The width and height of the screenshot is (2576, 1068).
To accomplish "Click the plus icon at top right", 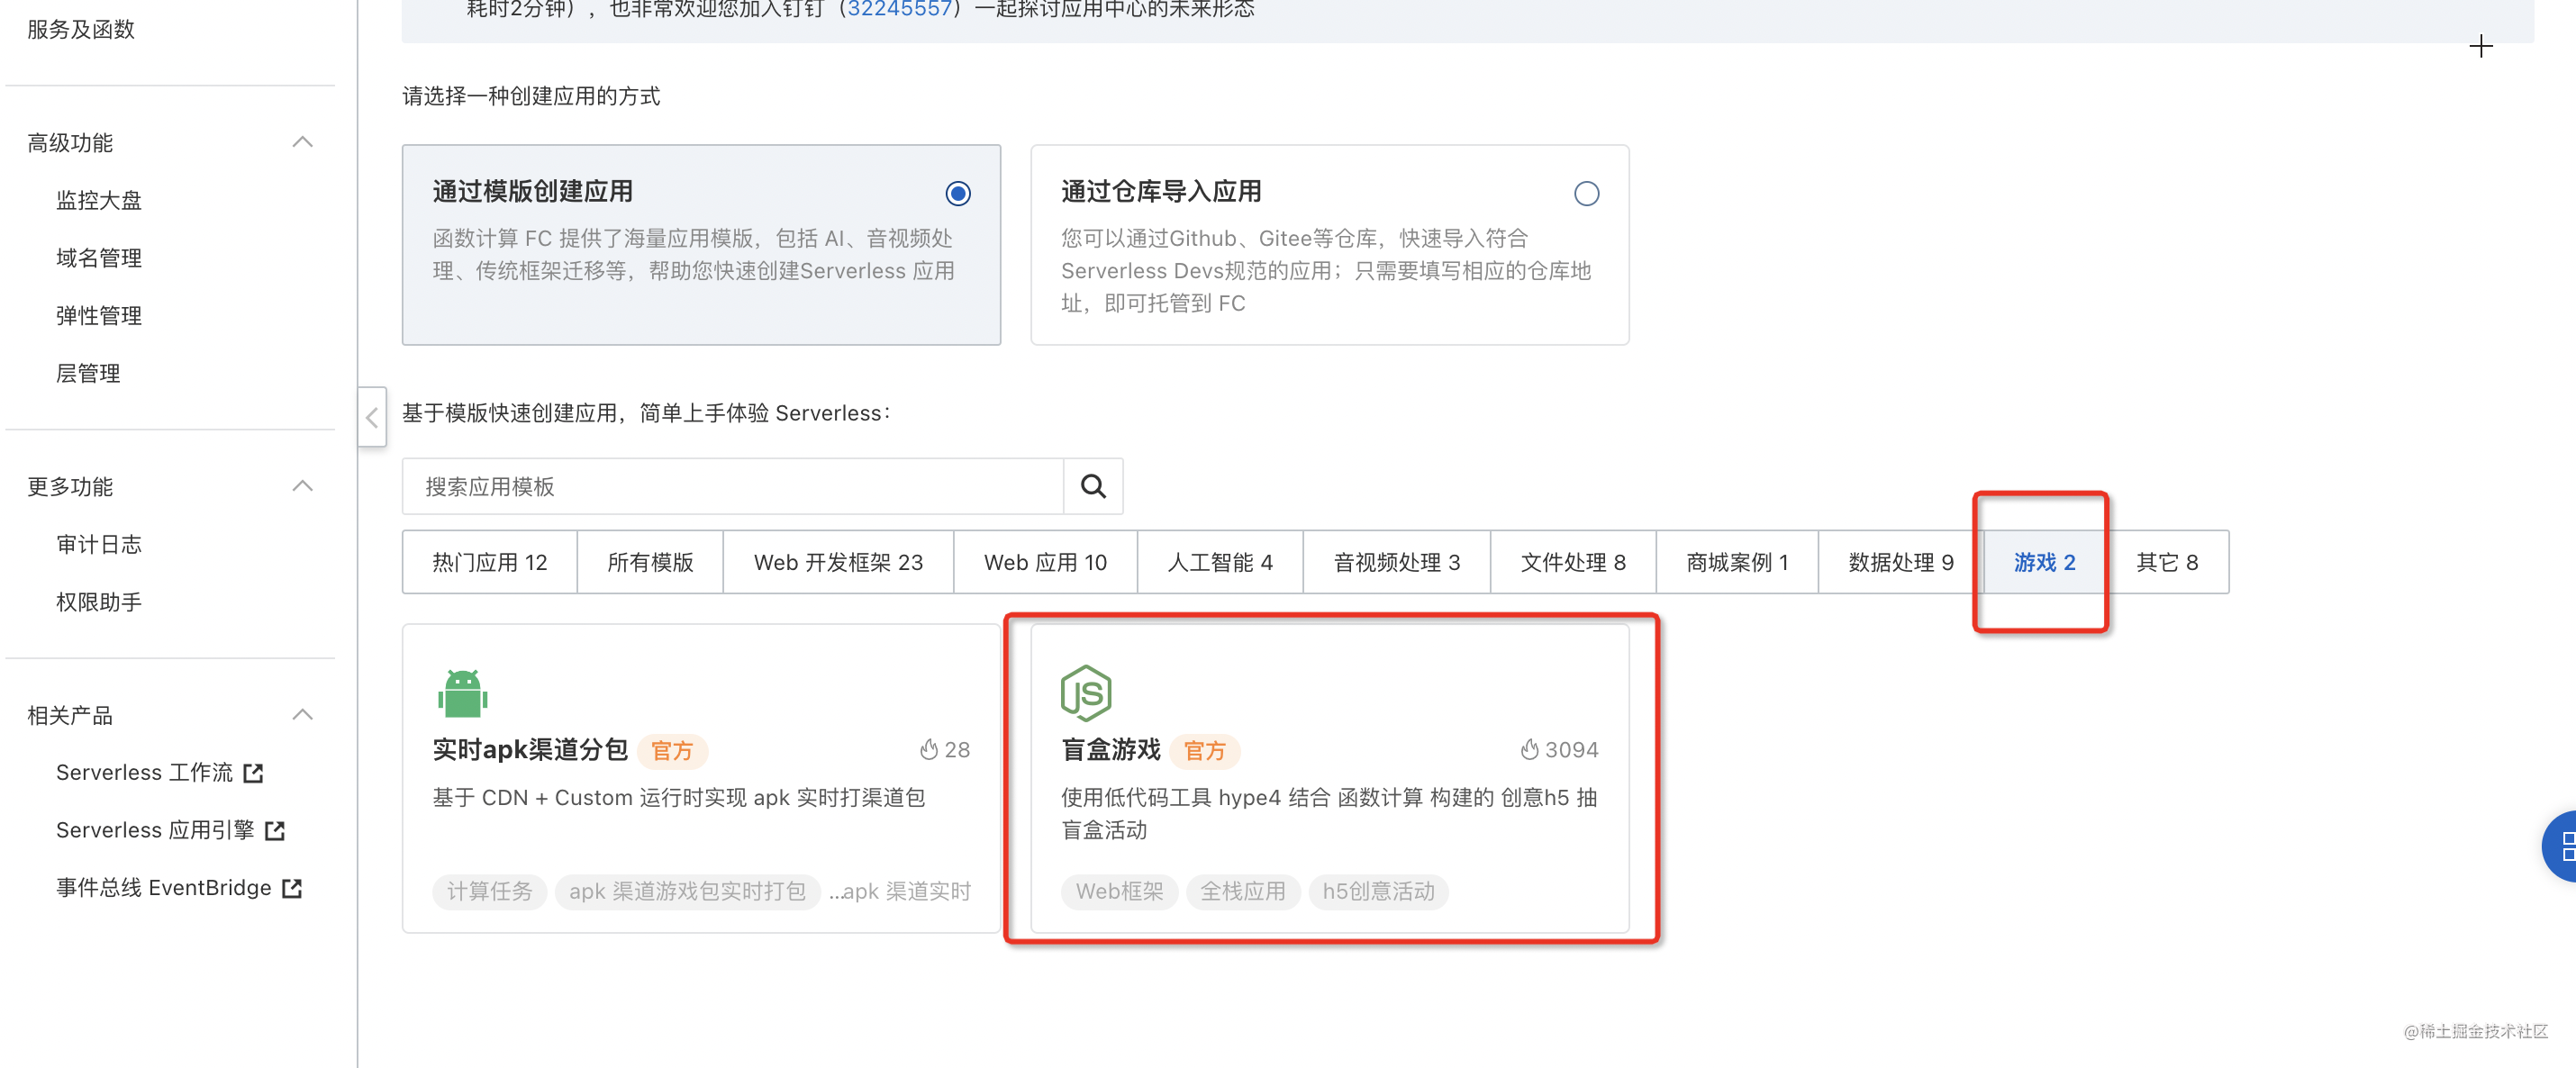I will coord(2481,46).
